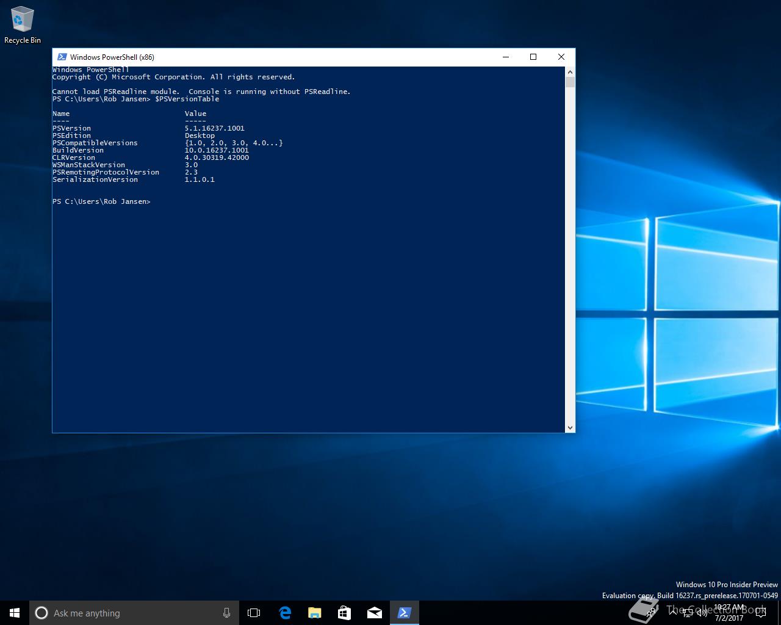Open the Store from the taskbar
This screenshot has width=781, height=625.
click(344, 613)
